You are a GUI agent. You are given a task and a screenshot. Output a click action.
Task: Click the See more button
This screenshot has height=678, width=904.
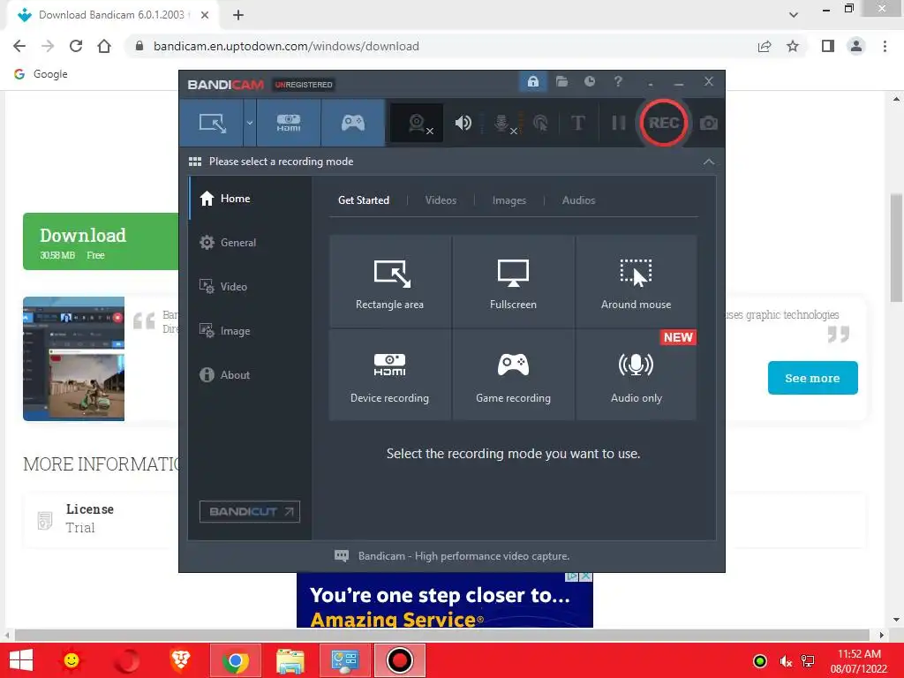tap(812, 378)
